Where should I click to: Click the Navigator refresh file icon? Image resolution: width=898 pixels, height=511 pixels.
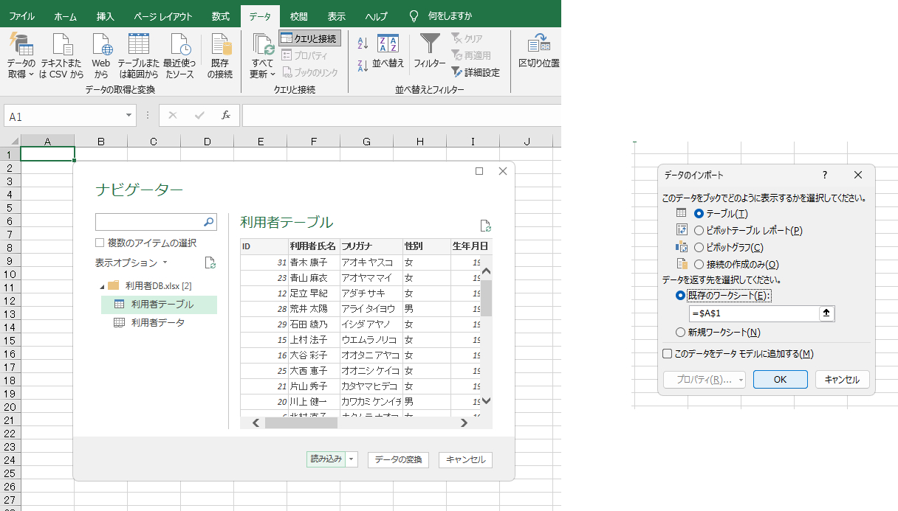tap(210, 263)
